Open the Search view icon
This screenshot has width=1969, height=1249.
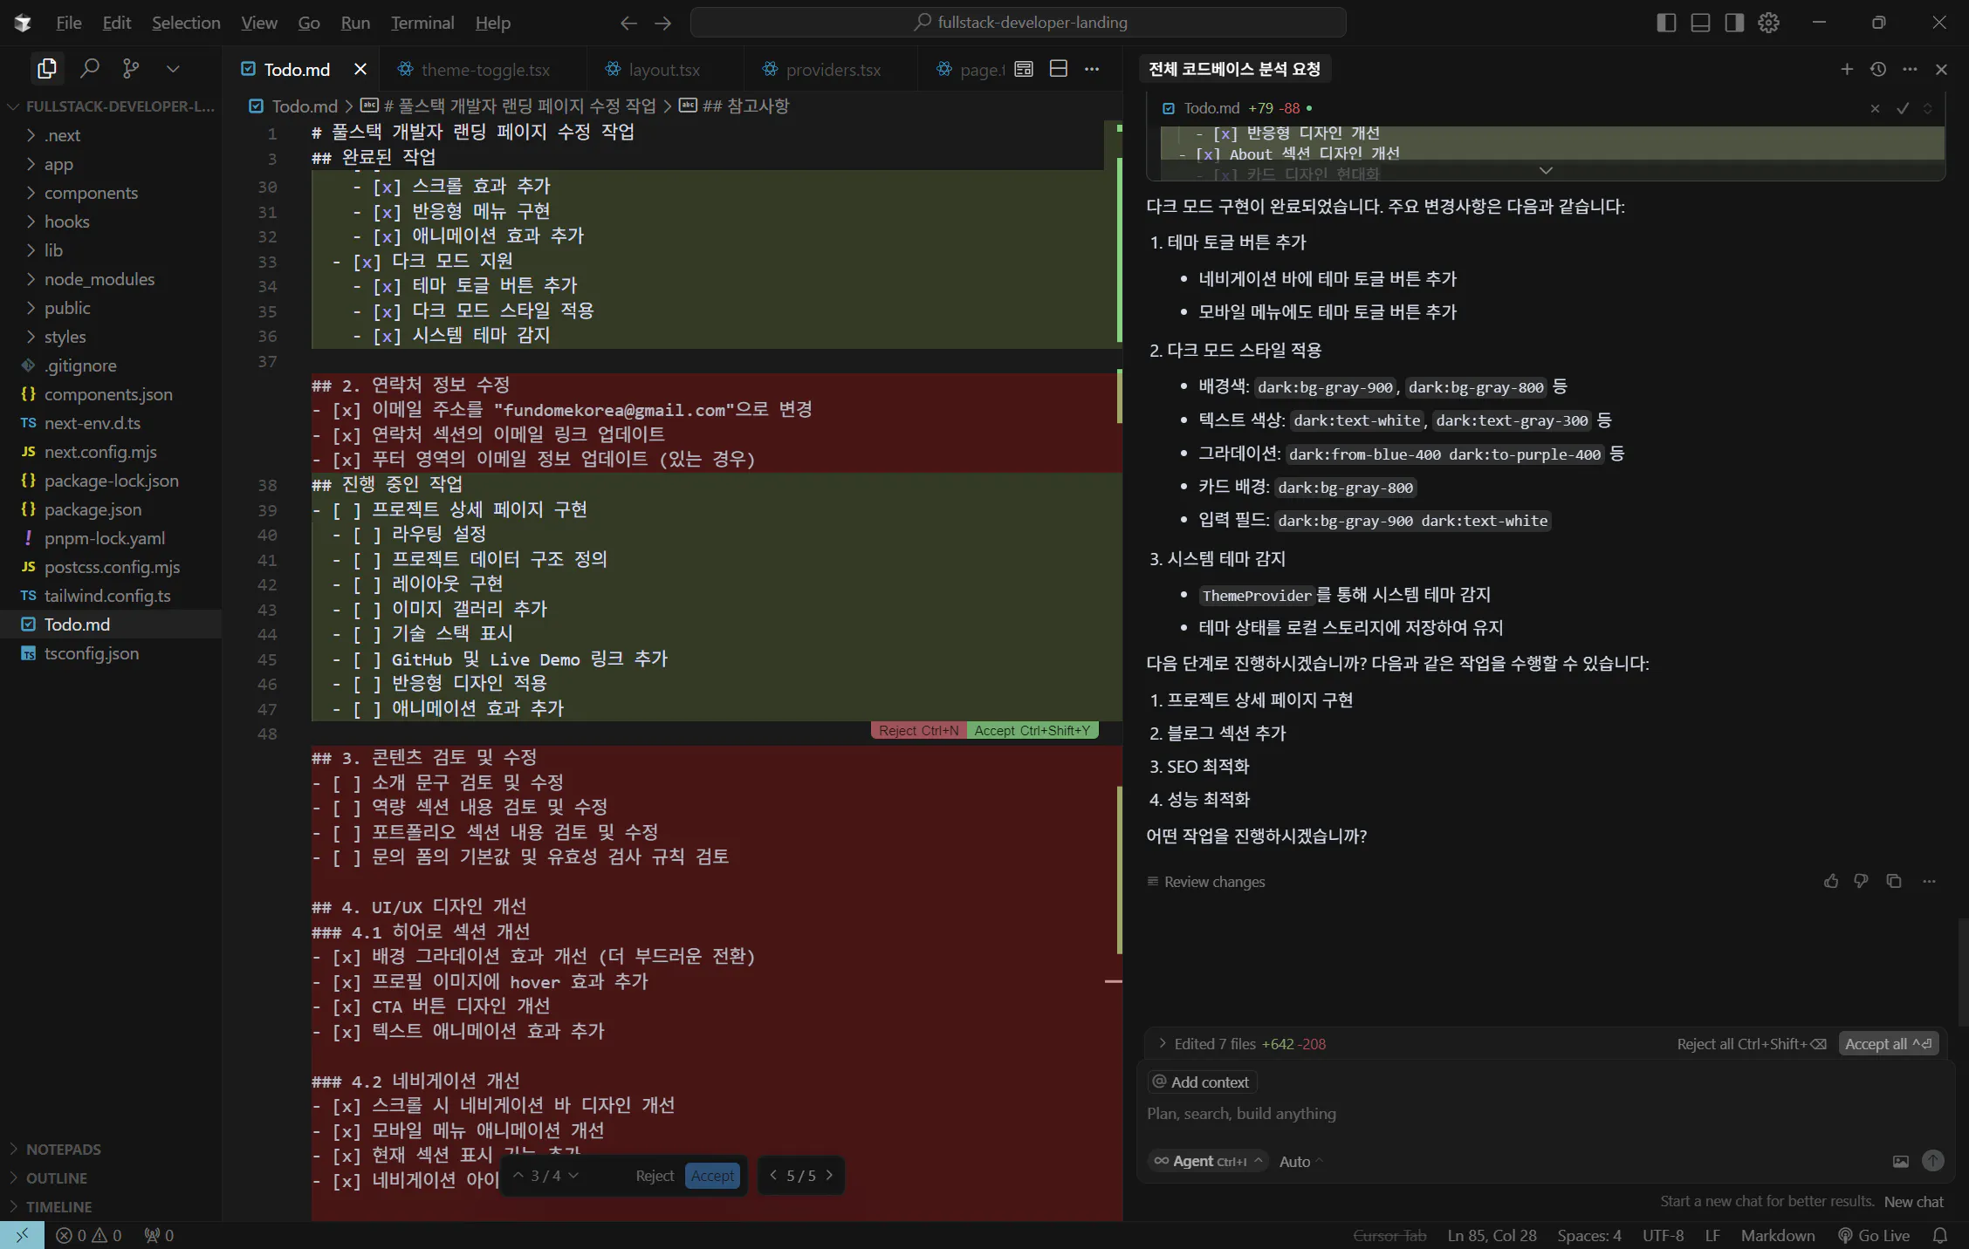coord(90,68)
